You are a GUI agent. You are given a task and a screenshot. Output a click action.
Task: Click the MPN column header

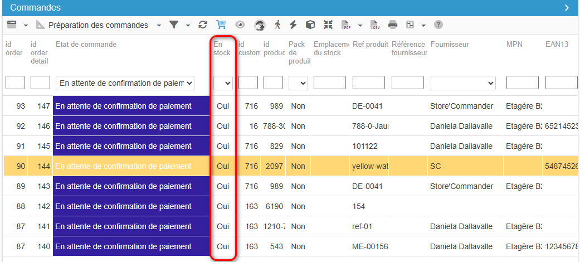[x=514, y=45]
